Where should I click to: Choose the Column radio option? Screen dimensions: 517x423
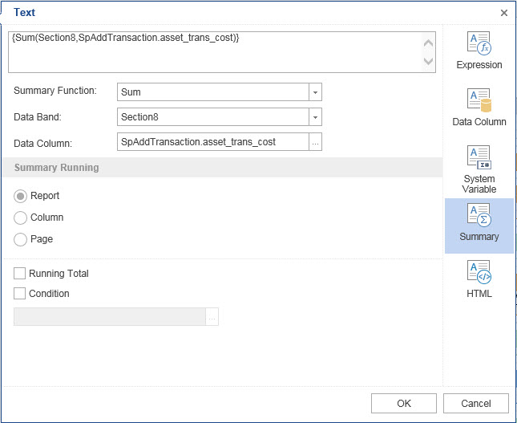point(21,218)
